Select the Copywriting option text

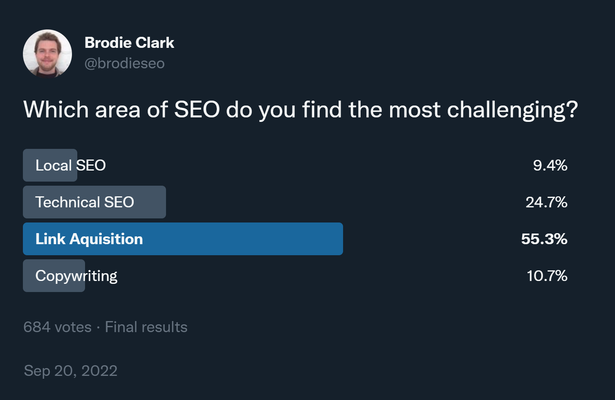point(76,276)
